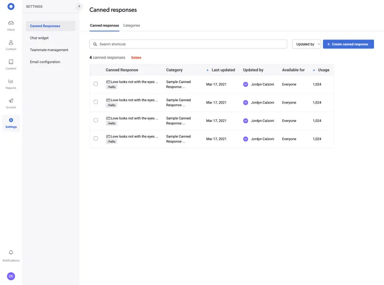Open Reports chart icon
This screenshot has height=285, width=384.
[11, 82]
